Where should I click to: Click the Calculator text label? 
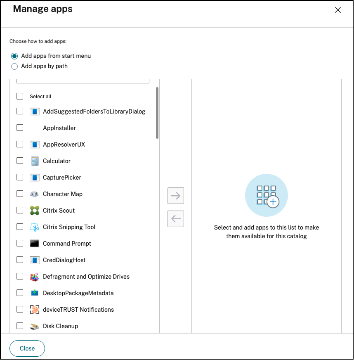[57, 161]
